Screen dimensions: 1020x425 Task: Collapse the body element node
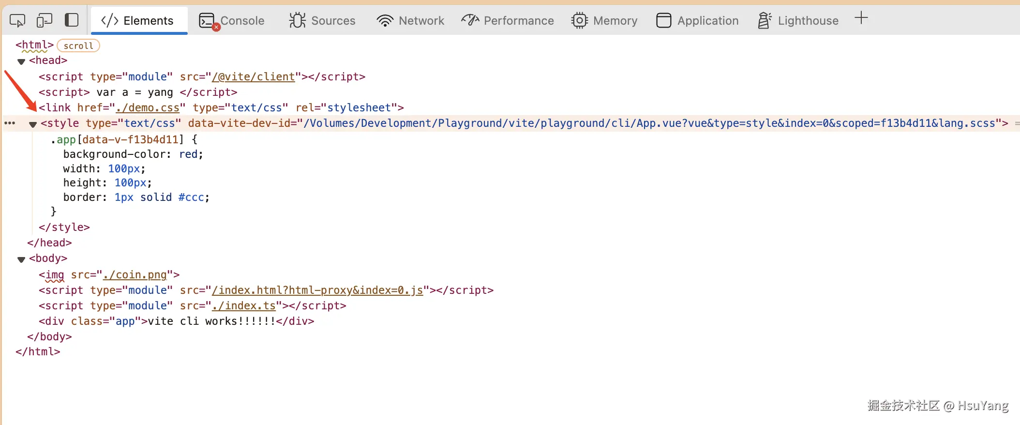click(x=21, y=259)
